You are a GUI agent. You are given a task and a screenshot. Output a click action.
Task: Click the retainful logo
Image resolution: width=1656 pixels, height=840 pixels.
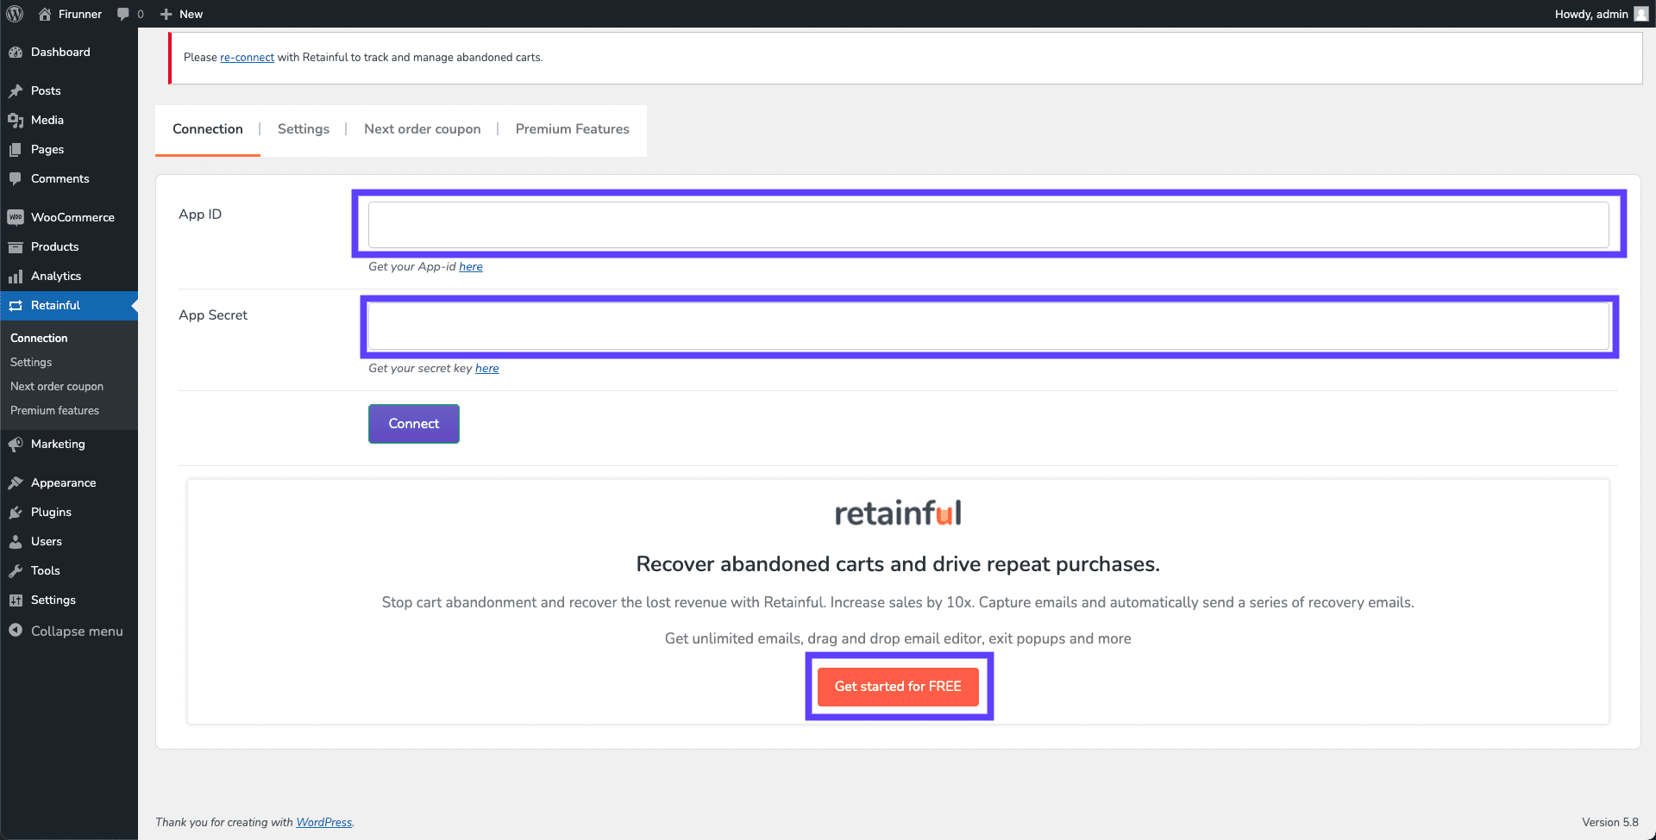(898, 513)
